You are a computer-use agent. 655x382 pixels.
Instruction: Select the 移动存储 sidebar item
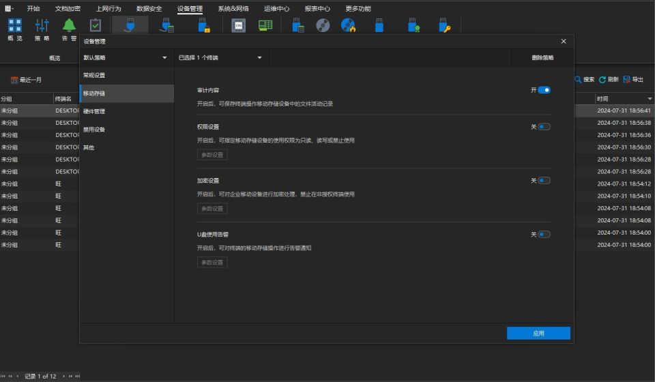click(x=127, y=93)
